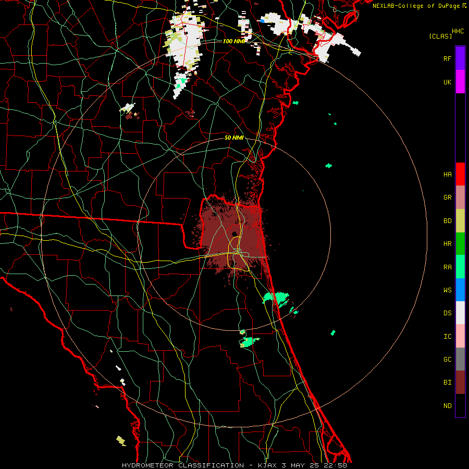This screenshot has height=469, width=469.
Task: Click the BI legend label
Action: coord(447,382)
